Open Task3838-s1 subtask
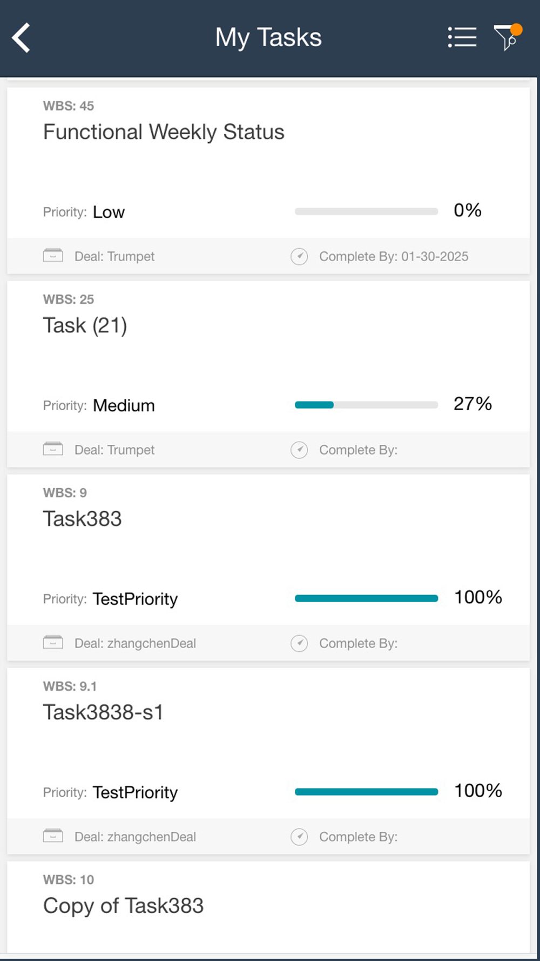Image resolution: width=540 pixels, height=961 pixels. tap(103, 713)
